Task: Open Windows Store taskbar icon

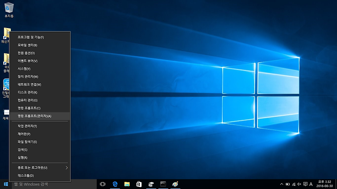Action: click(139, 184)
